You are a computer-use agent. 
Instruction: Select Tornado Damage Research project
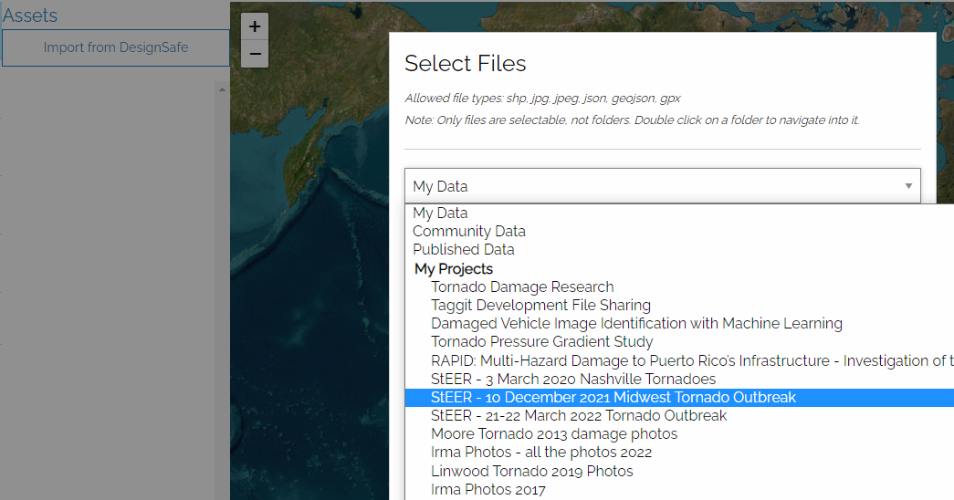[x=522, y=286]
